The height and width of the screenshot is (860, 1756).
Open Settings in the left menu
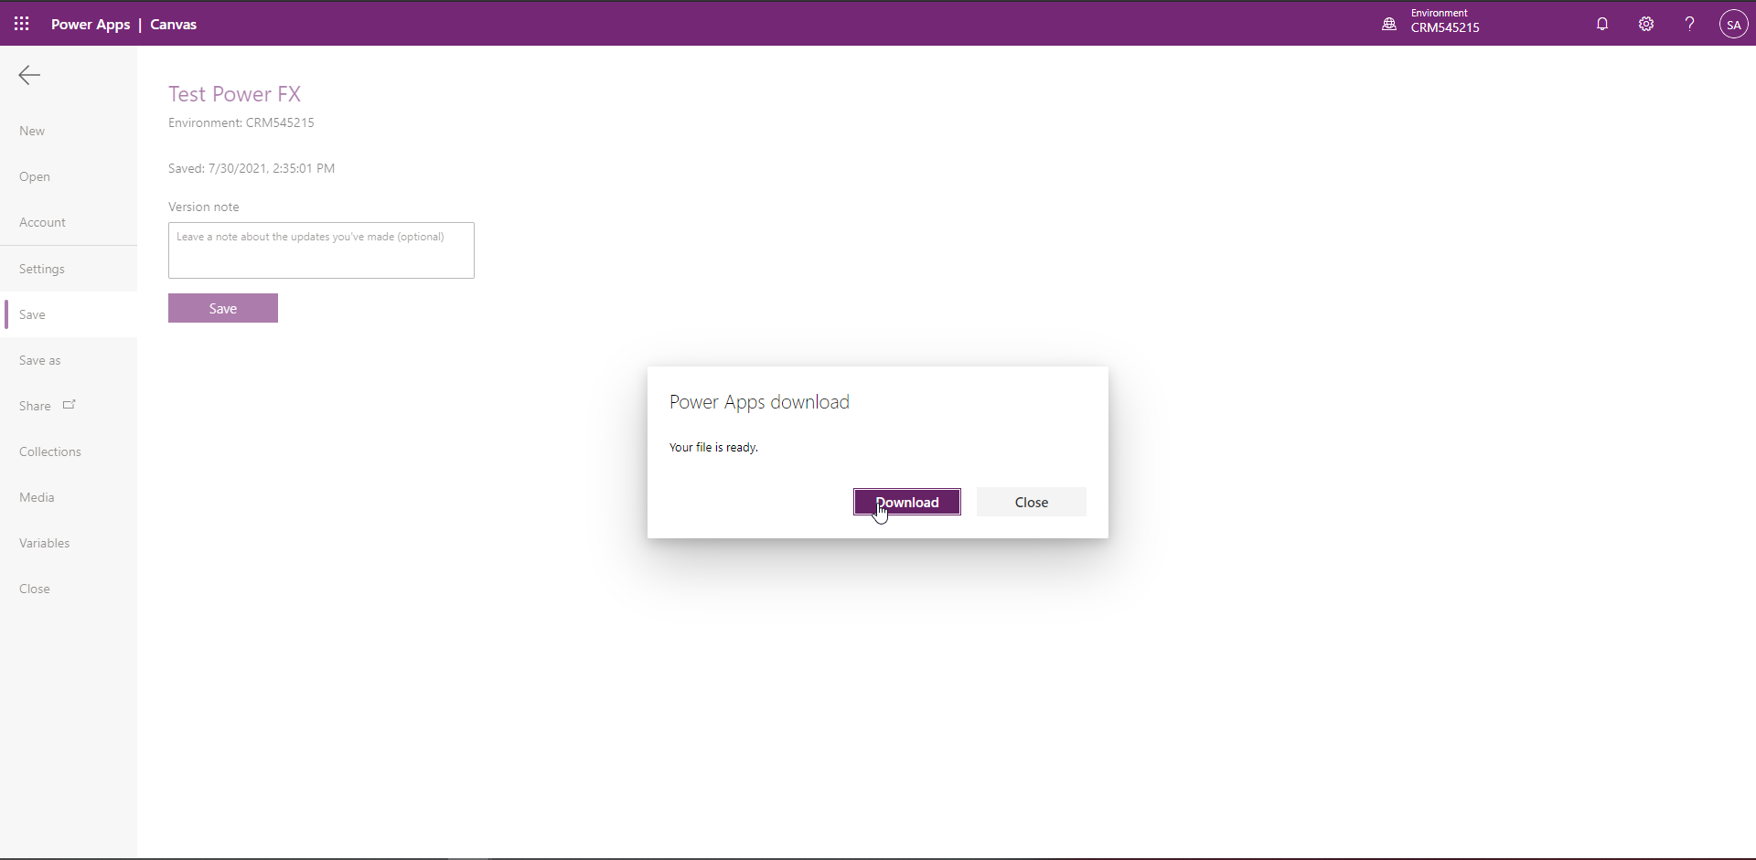pos(69,269)
